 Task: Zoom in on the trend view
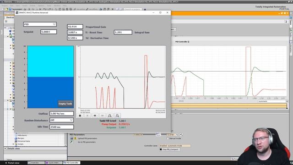pyautogui.click(x=110, y=115)
